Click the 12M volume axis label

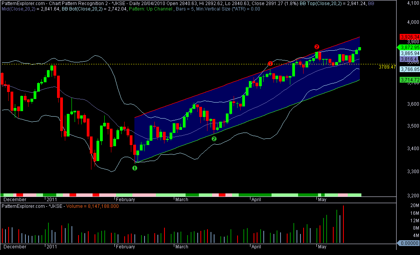pyautogui.click(x=415, y=221)
